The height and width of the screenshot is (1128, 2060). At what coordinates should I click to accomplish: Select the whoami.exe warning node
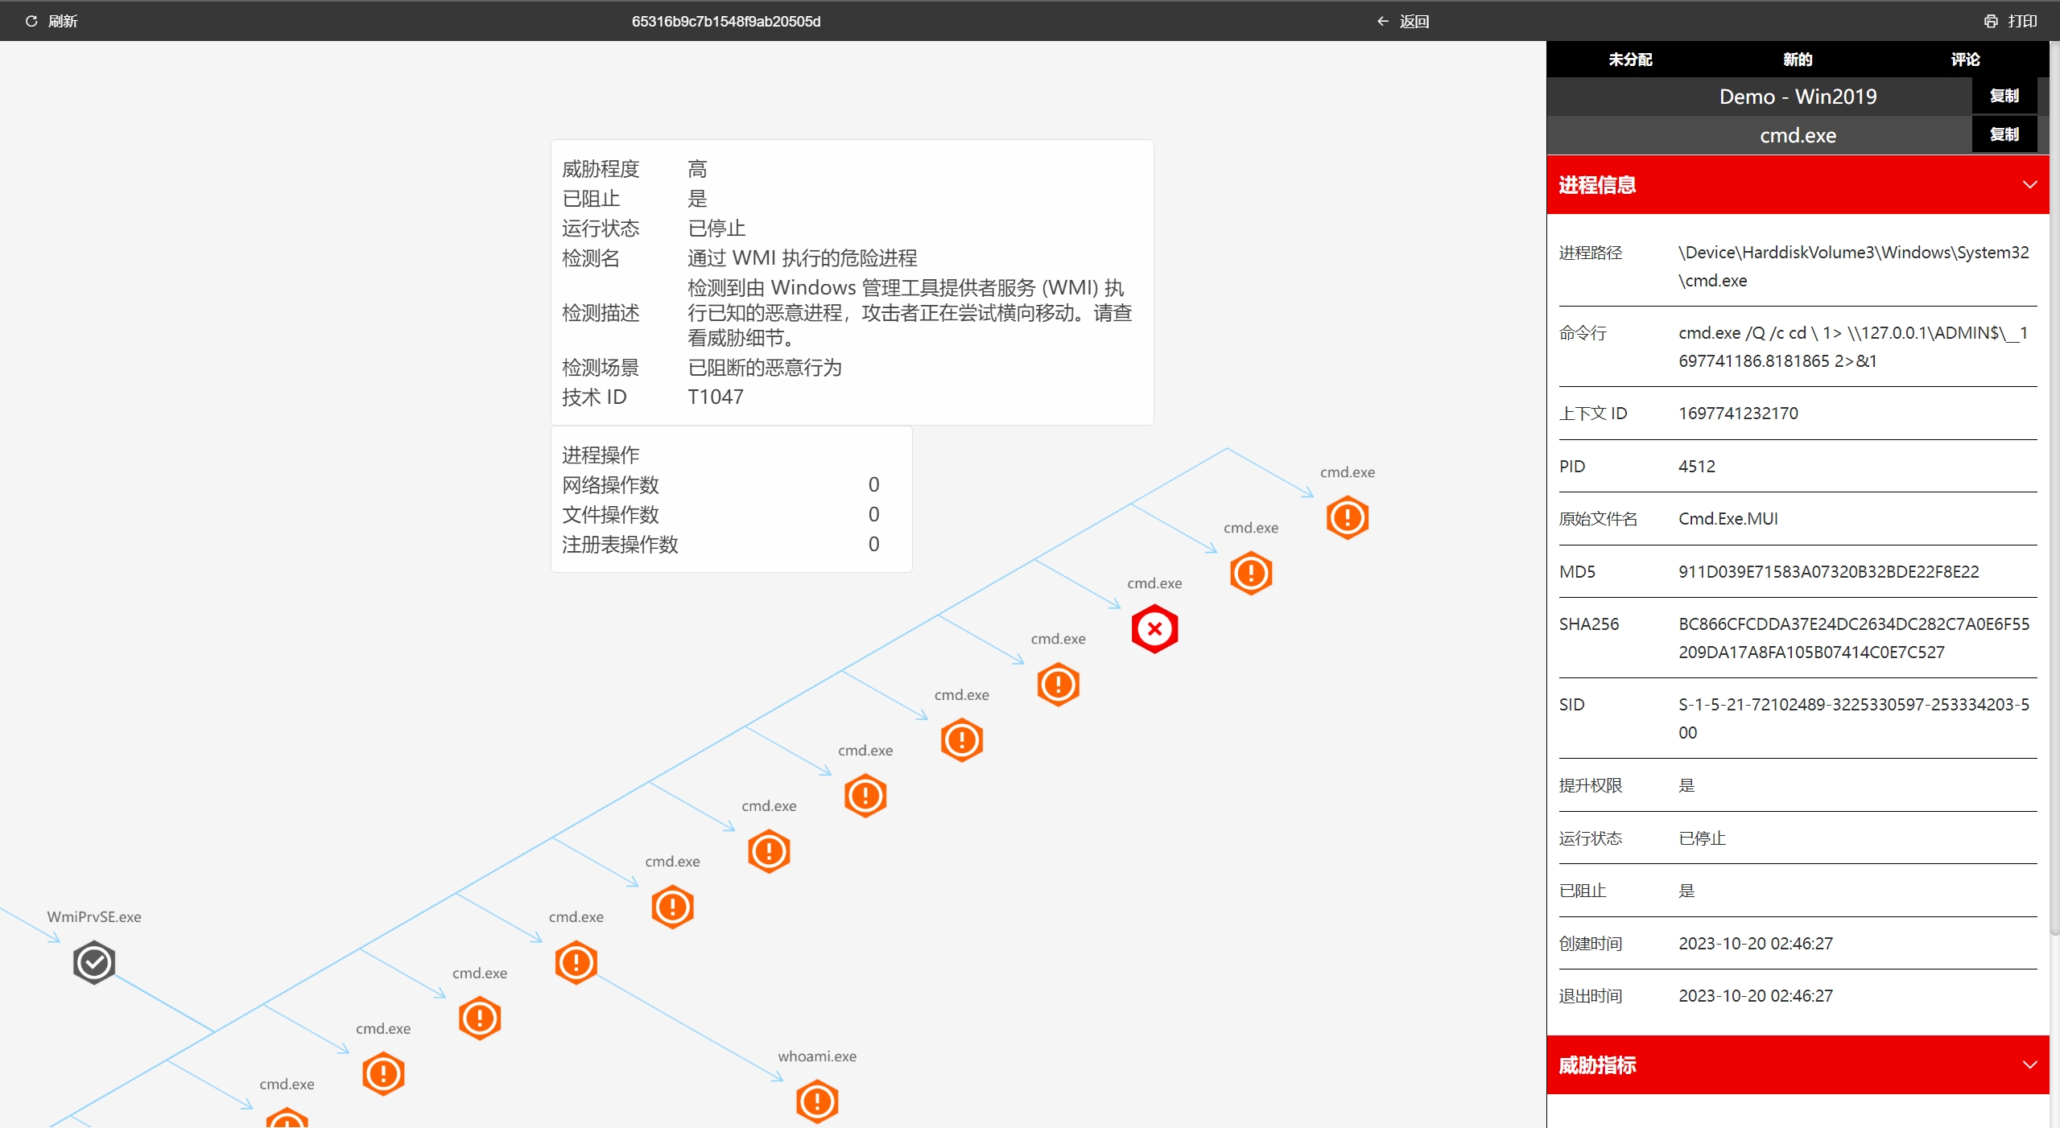[x=817, y=1101]
